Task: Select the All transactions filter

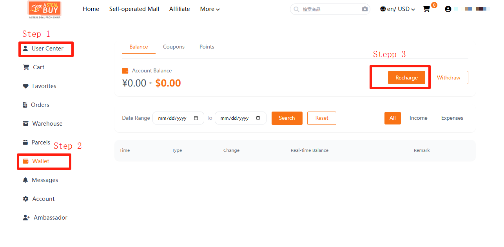Action: tap(392, 118)
